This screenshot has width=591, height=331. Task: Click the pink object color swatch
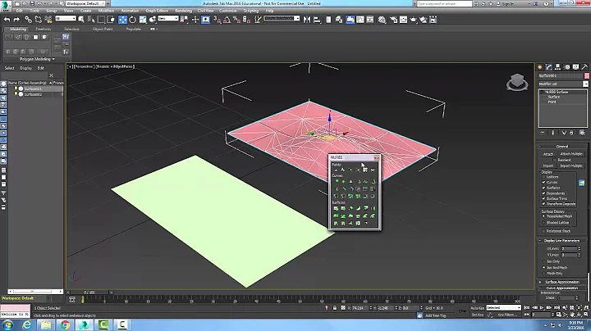[x=586, y=75]
